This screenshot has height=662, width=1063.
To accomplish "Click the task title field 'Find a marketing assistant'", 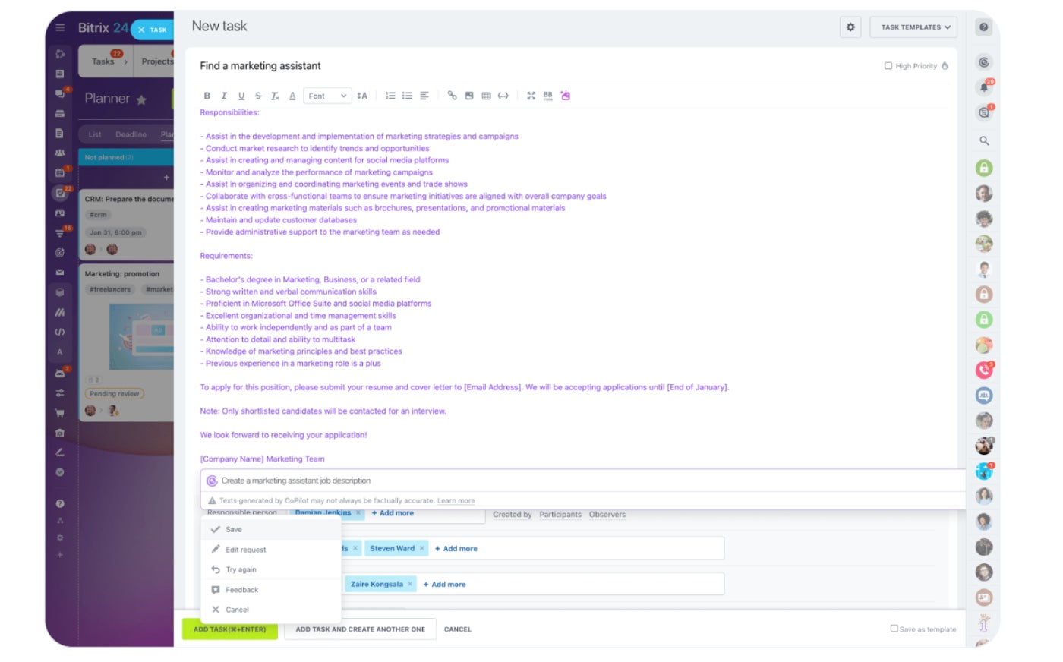I will coord(260,66).
